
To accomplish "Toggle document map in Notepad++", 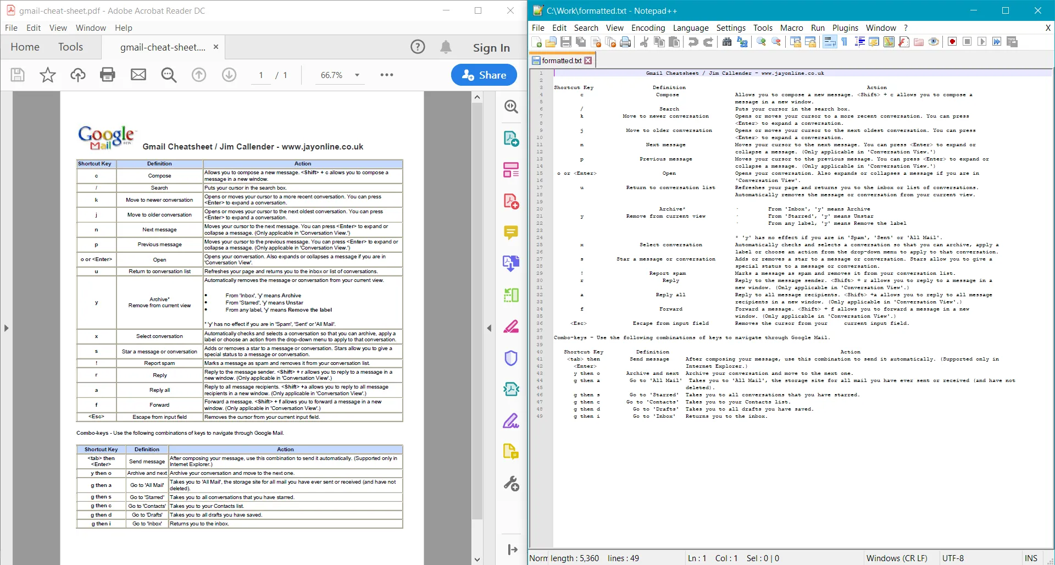I will (889, 42).
